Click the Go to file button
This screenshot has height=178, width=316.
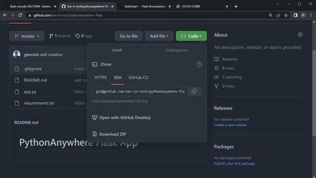click(x=128, y=36)
